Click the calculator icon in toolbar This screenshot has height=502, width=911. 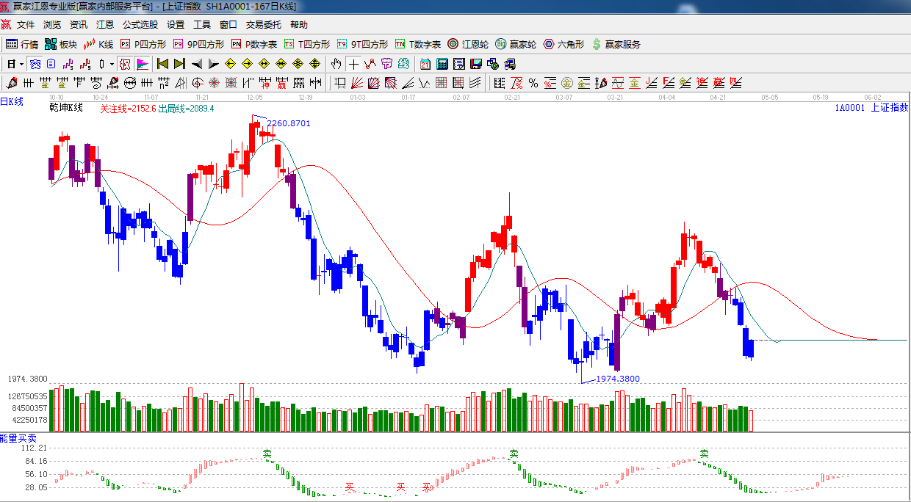[442, 64]
